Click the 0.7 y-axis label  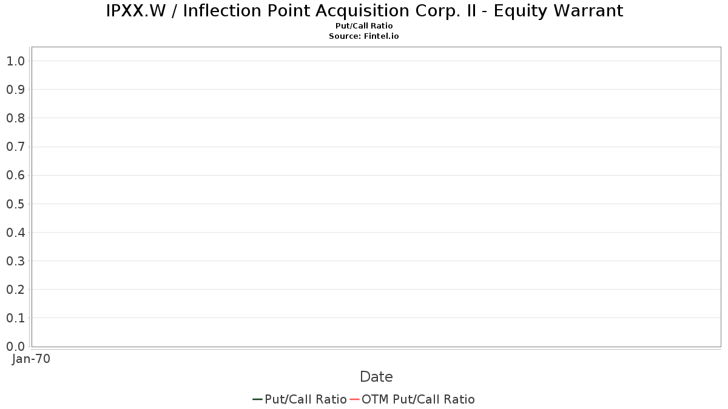pyautogui.click(x=15, y=147)
